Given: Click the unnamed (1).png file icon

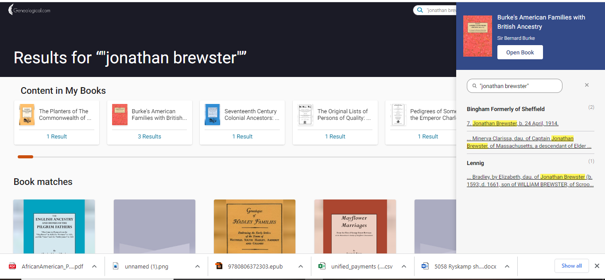Looking at the screenshot, I should (116, 266).
